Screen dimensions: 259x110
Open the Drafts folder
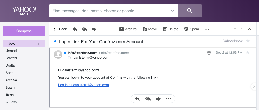10,66
